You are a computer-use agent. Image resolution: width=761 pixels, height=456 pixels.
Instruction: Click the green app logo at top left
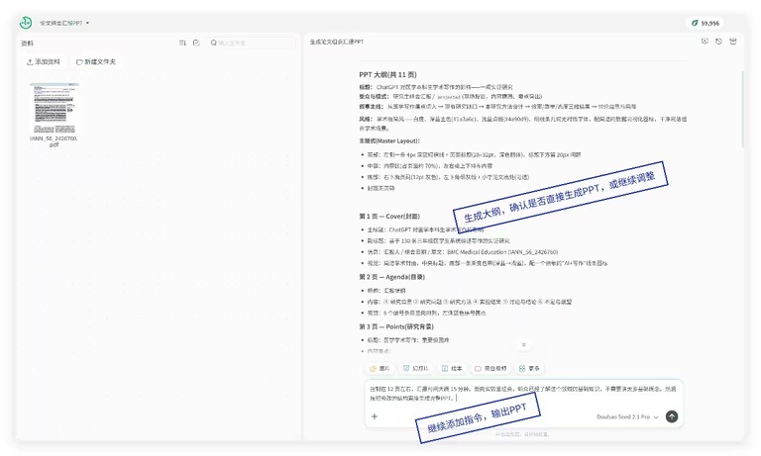pyautogui.click(x=26, y=23)
